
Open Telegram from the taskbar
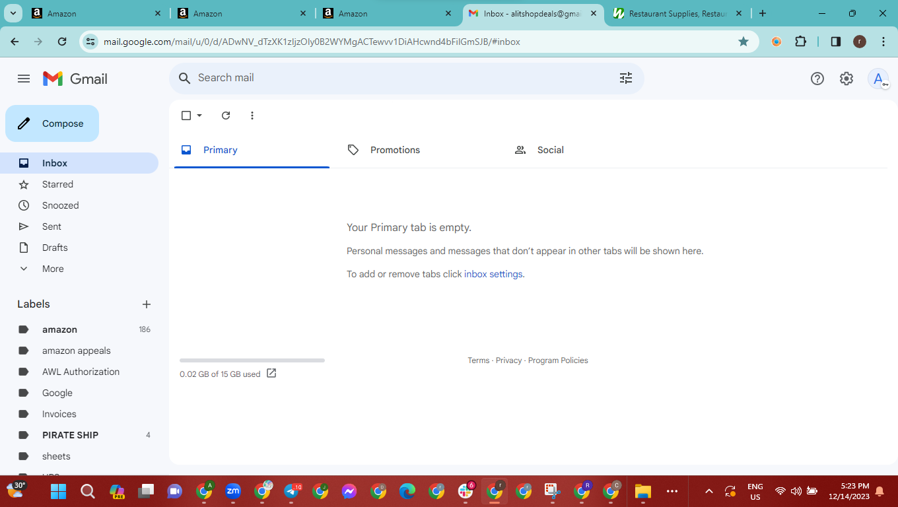click(292, 491)
